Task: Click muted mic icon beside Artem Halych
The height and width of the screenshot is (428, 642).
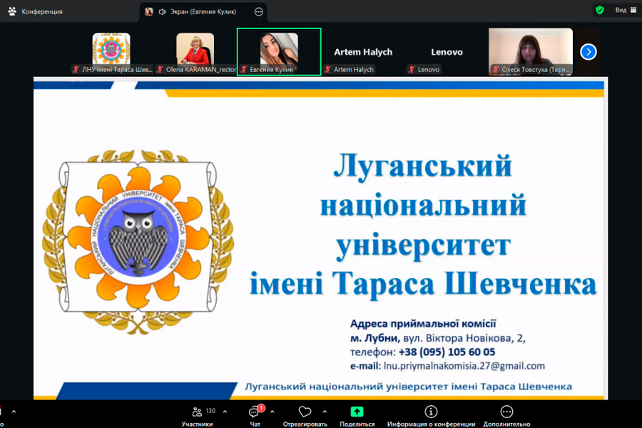Action: click(327, 70)
